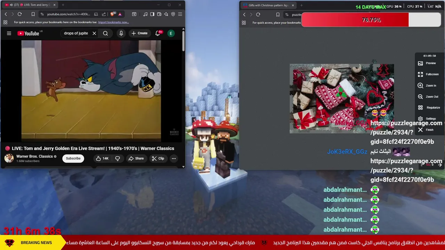Viewport: 445px width, 250px height.
Task: Go back in the YouTube browser window
Action: coord(6,14)
